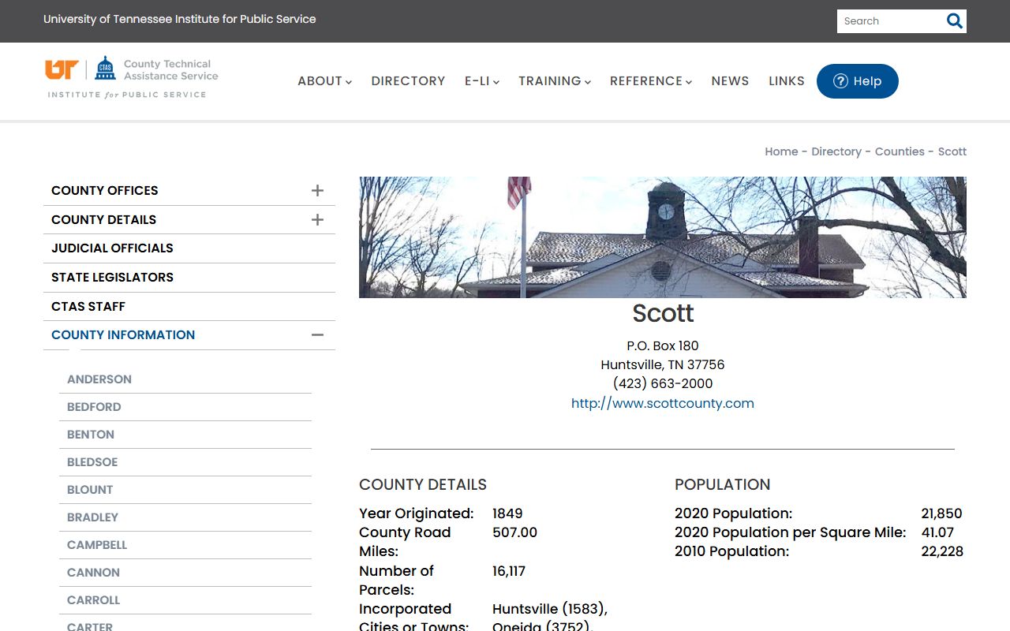Go to the NEWS page

(730, 81)
